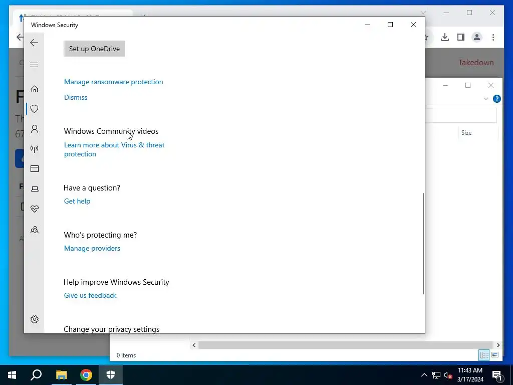The height and width of the screenshot is (385, 513).
Task: Open Chrome three-dot menu
Action: coord(493,37)
